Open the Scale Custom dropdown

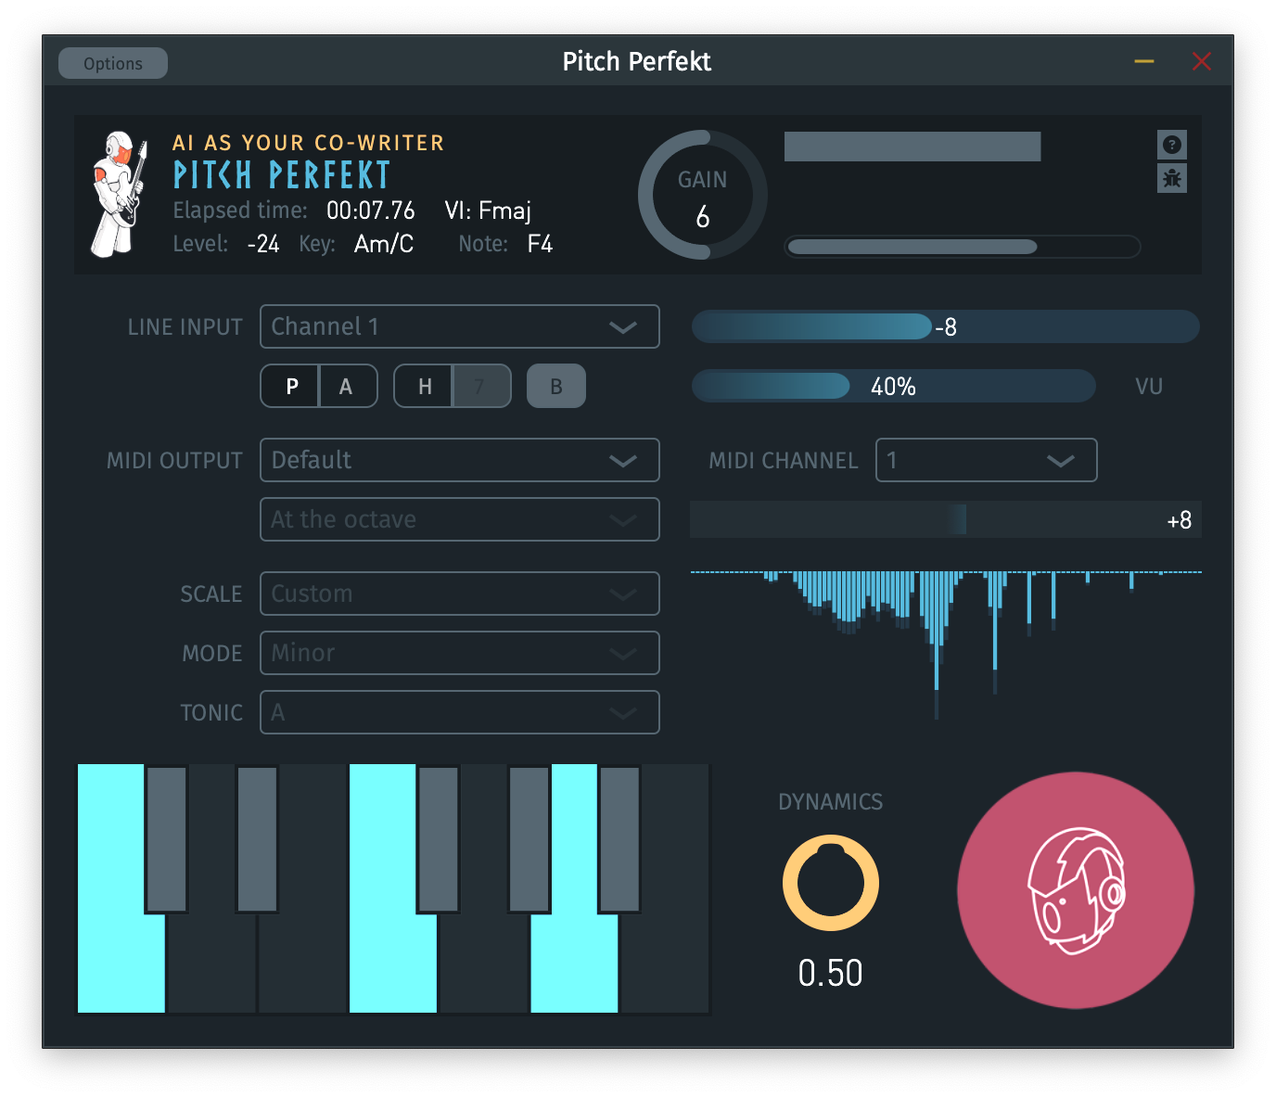coord(459,594)
